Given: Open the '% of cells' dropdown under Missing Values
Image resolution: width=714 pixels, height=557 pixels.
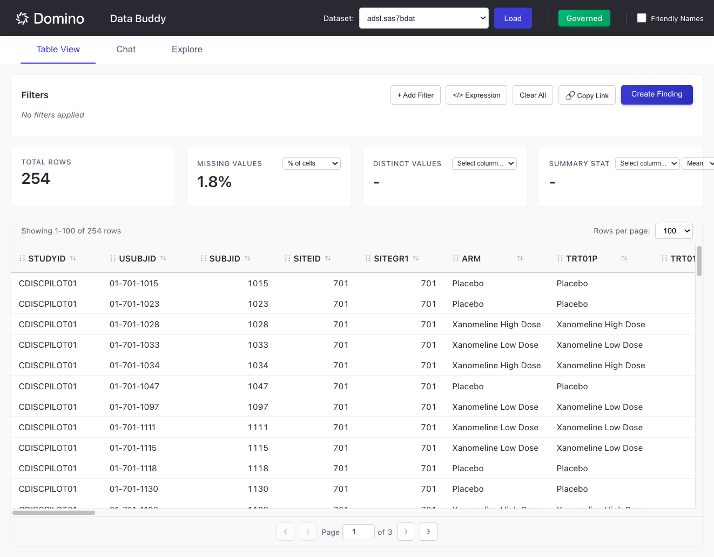Looking at the screenshot, I should [x=312, y=163].
